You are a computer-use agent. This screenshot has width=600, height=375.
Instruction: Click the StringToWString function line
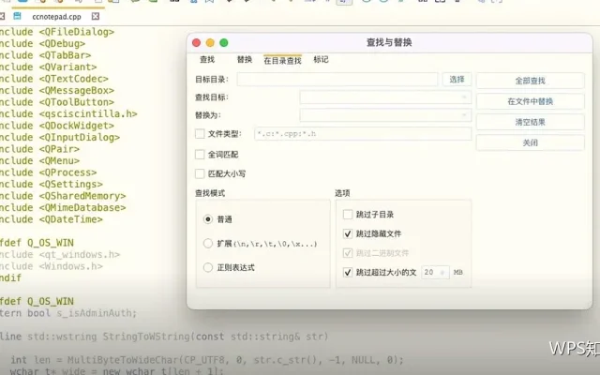(x=164, y=337)
